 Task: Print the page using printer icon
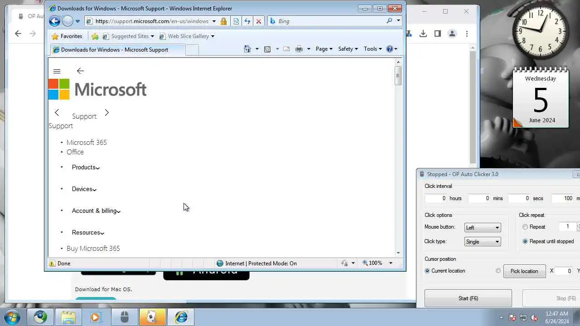[299, 49]
